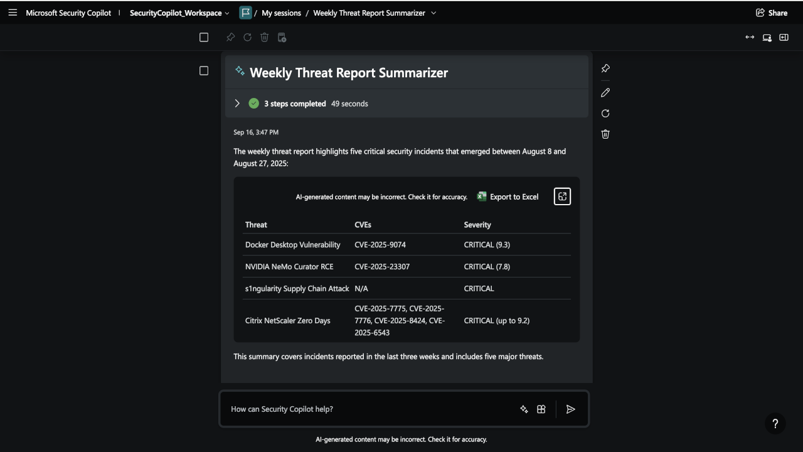Expand the 3 steps completed section
Image resolution: width=803 pixels, height=452 pixels.
[237, 104]
